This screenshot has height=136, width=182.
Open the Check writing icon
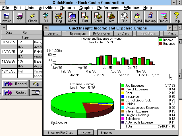click(x=32, y=17)
